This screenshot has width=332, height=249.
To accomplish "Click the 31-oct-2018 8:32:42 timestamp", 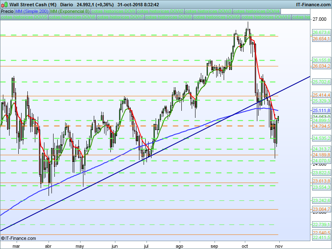I will (138, 5).
